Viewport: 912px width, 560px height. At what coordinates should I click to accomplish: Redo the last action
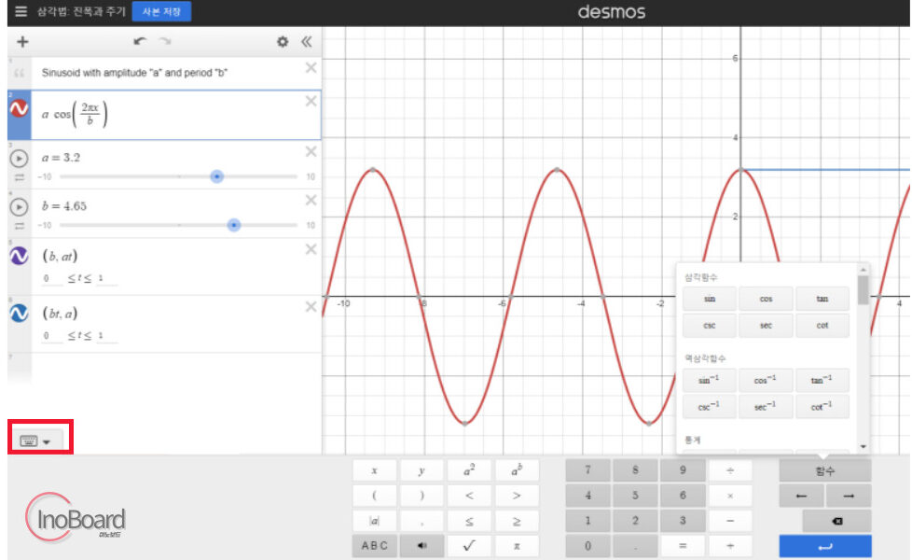[x=166, y=41]
